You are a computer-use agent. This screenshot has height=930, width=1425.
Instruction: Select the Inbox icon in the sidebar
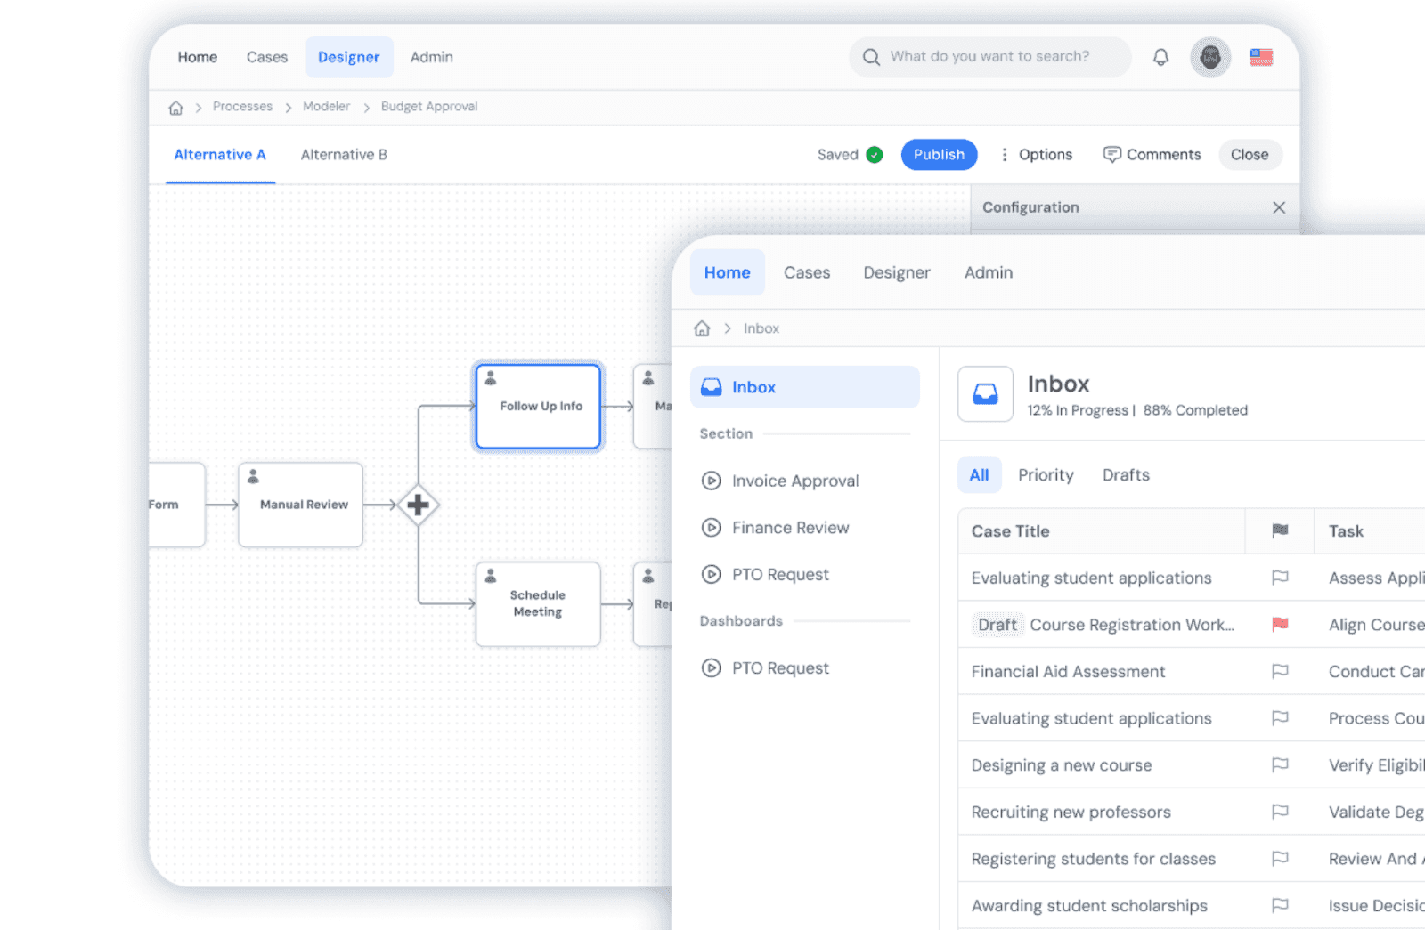click(x=711, y=386)
